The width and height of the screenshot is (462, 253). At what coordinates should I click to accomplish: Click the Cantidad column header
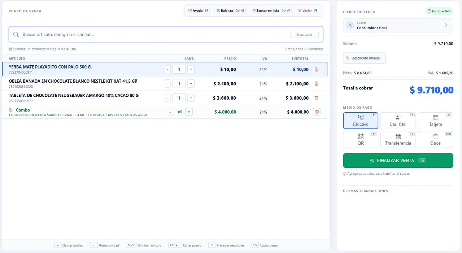189,58
